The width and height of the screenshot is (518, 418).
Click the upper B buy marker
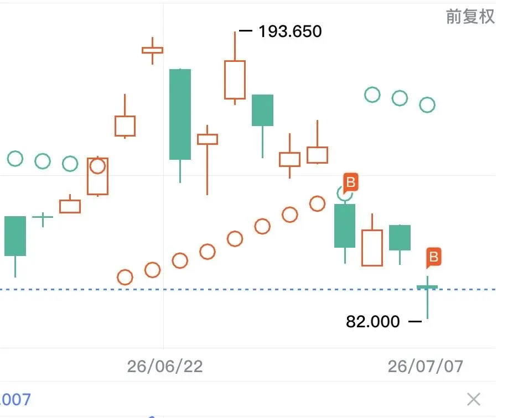point(351,182)
